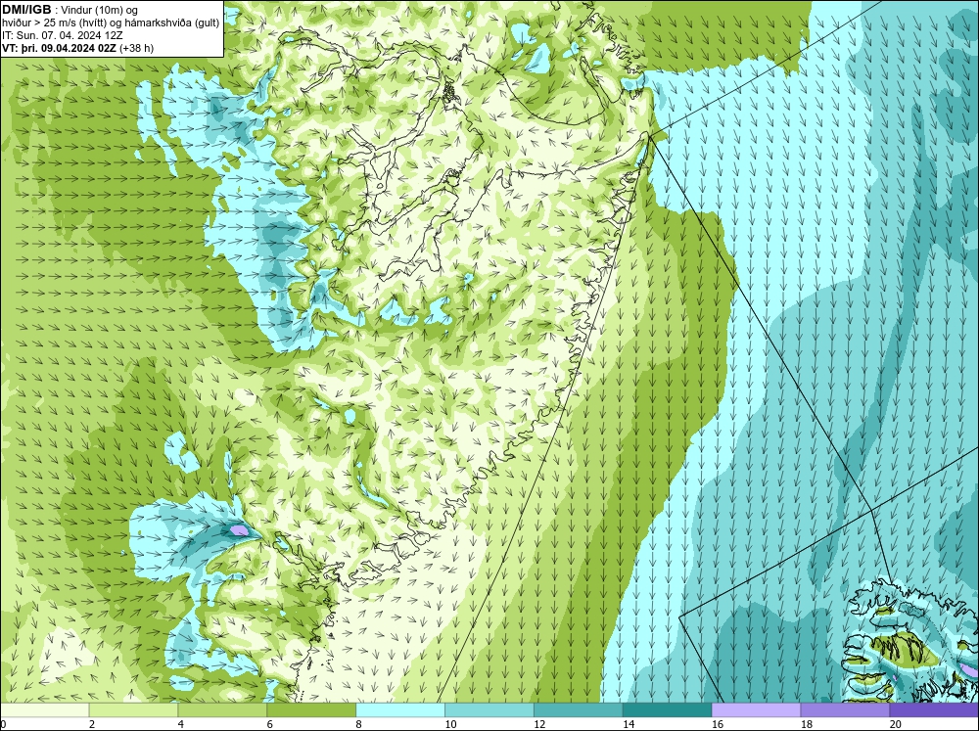Select the 18–20 m/s purple swatch
Screen dimensions: 979x731
coord(845,710)
